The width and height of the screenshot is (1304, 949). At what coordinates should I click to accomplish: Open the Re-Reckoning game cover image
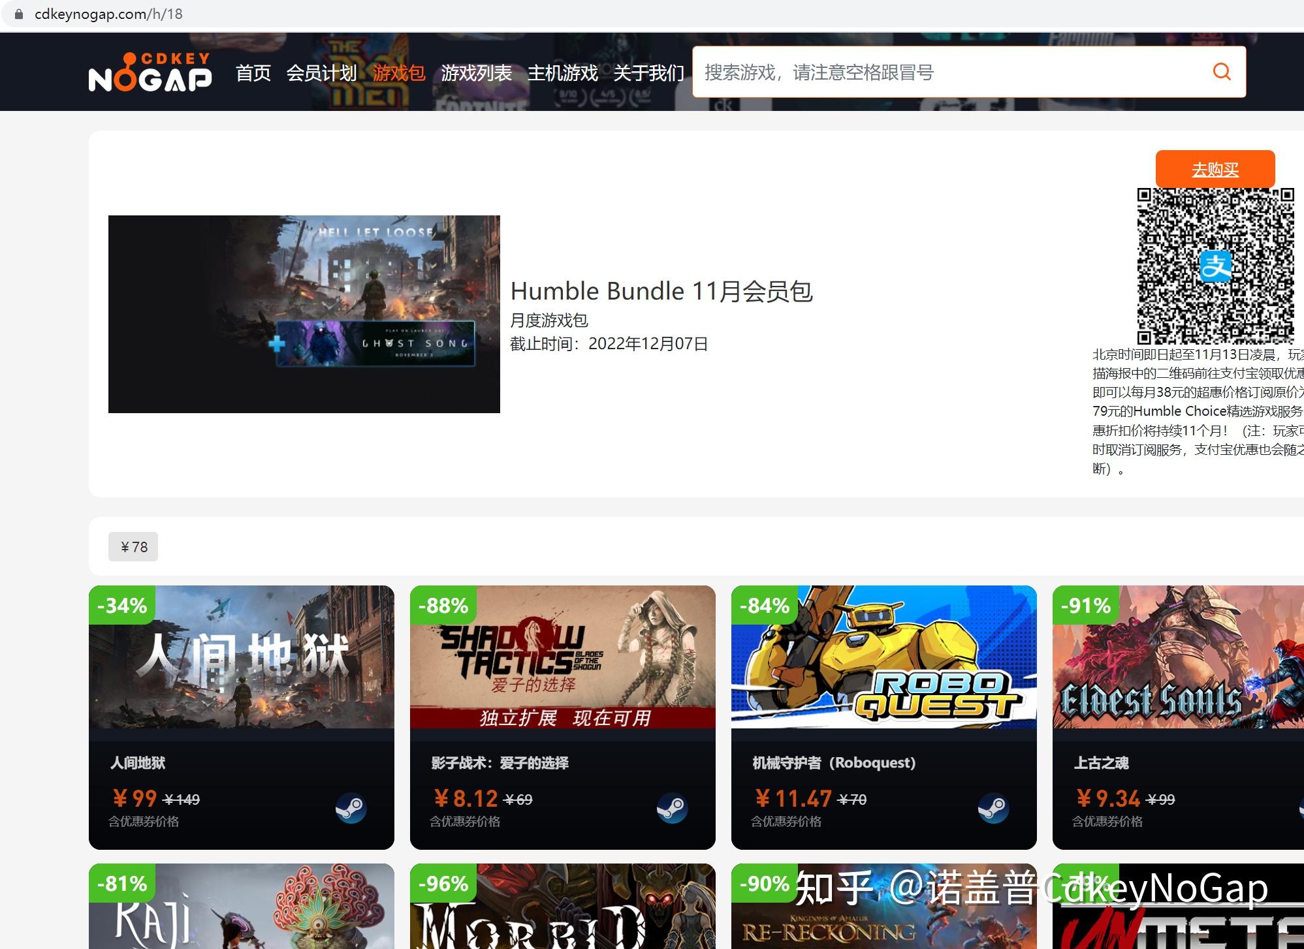tap(884, 906)
